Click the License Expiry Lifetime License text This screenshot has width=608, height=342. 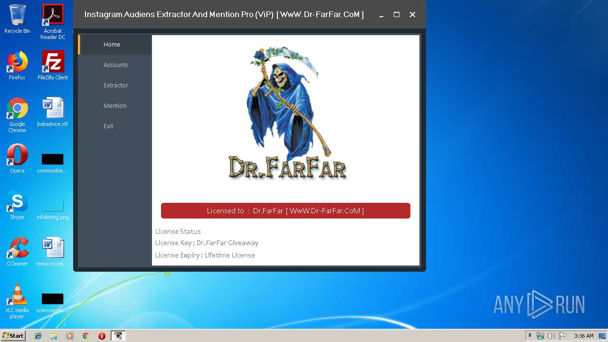(x=205, y=255)
